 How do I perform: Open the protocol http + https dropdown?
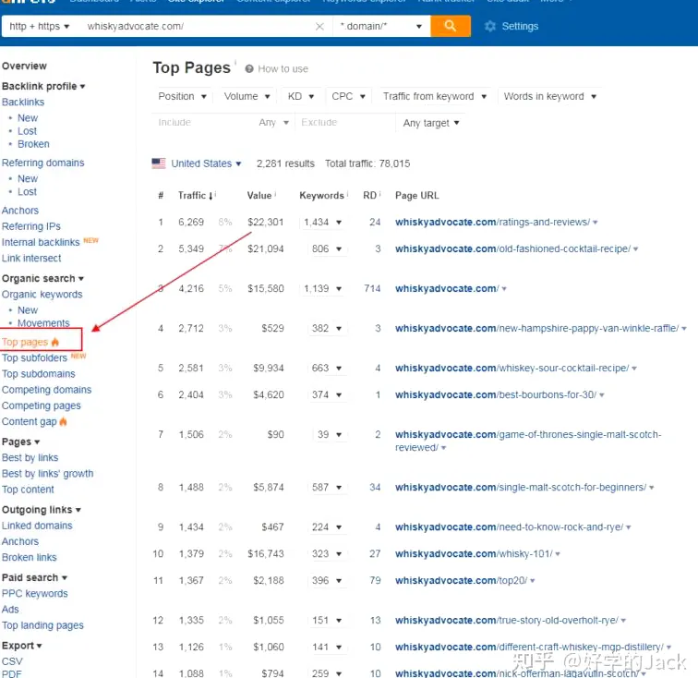click(x=40, y=26)
